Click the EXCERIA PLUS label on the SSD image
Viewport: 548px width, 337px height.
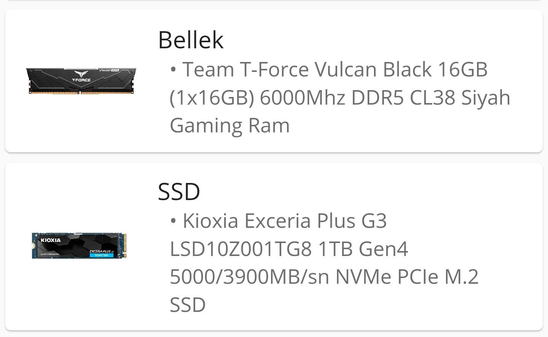point(101,251)
